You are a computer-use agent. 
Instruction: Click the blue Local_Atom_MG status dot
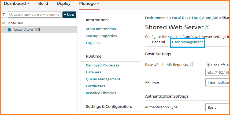pyautogui.click(x=9, y=30)
